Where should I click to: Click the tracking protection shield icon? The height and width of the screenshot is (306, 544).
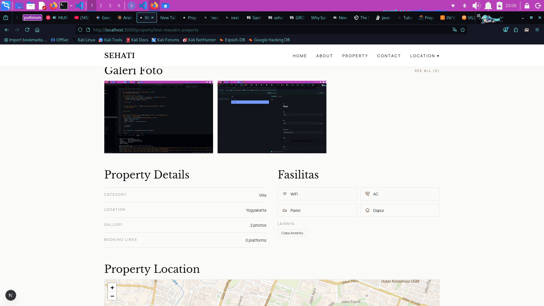click(80, 30)
